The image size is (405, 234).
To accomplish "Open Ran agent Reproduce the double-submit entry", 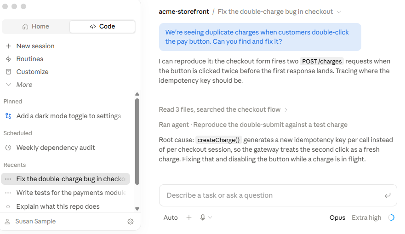I will (x=253, y=125).
